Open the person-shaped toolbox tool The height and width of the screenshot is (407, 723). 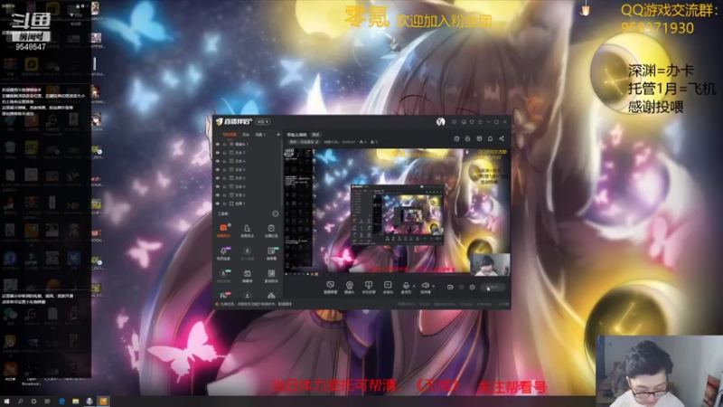coord(247,231)
